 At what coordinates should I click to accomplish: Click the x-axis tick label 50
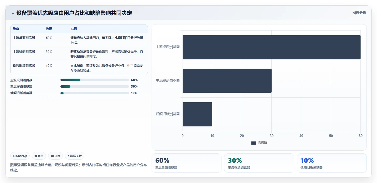click(331, 136)
